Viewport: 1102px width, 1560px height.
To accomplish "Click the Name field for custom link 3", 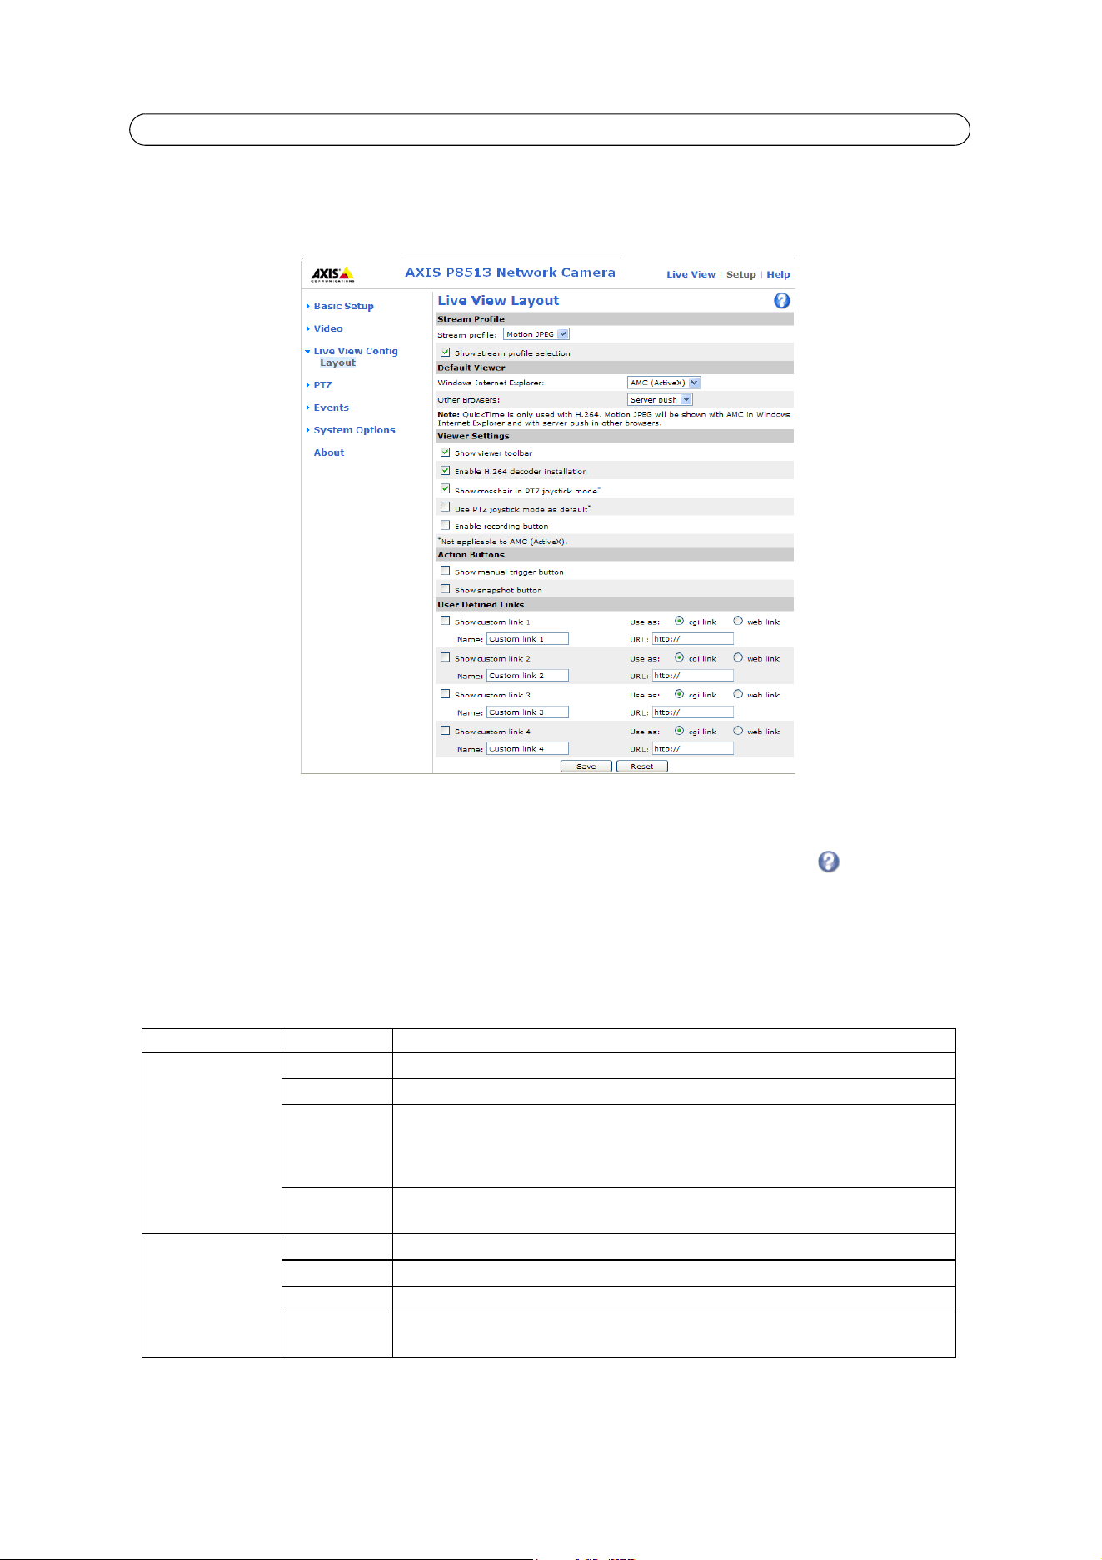I will tap(527, 712).
